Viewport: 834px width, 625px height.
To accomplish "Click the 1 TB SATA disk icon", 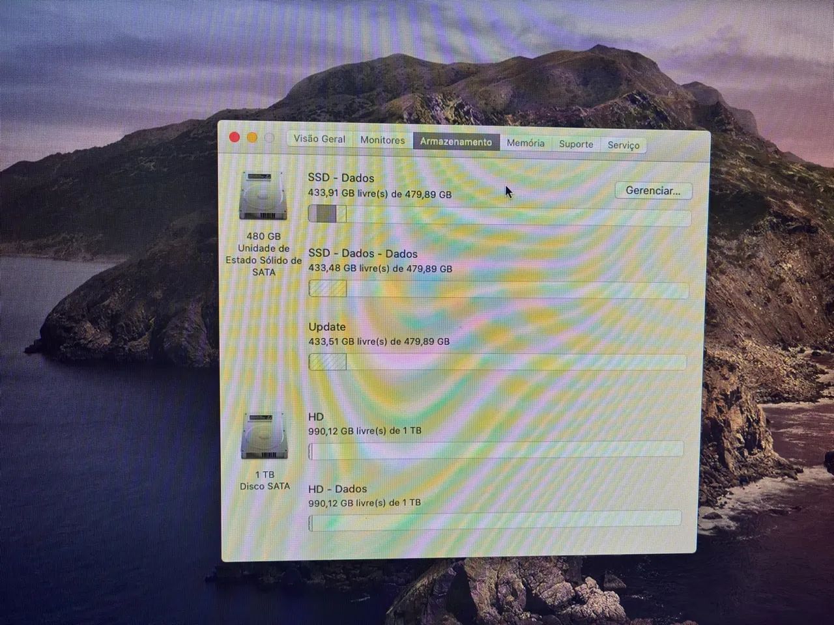I will pyautogui.click(x=264, y=436).
